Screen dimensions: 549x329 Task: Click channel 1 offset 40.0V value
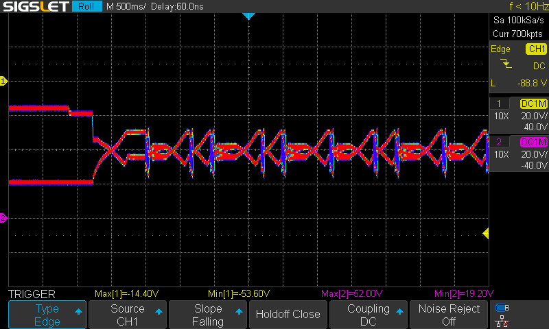point(535,127)
